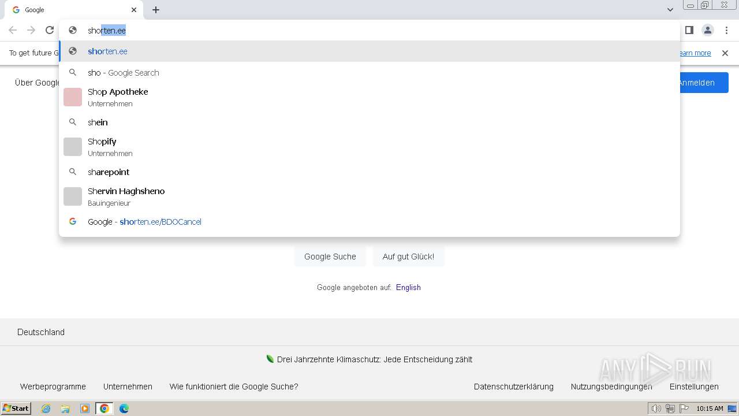Open the network tray icon
The height and width of the screenshot is (416, 739).
[670, 408]
